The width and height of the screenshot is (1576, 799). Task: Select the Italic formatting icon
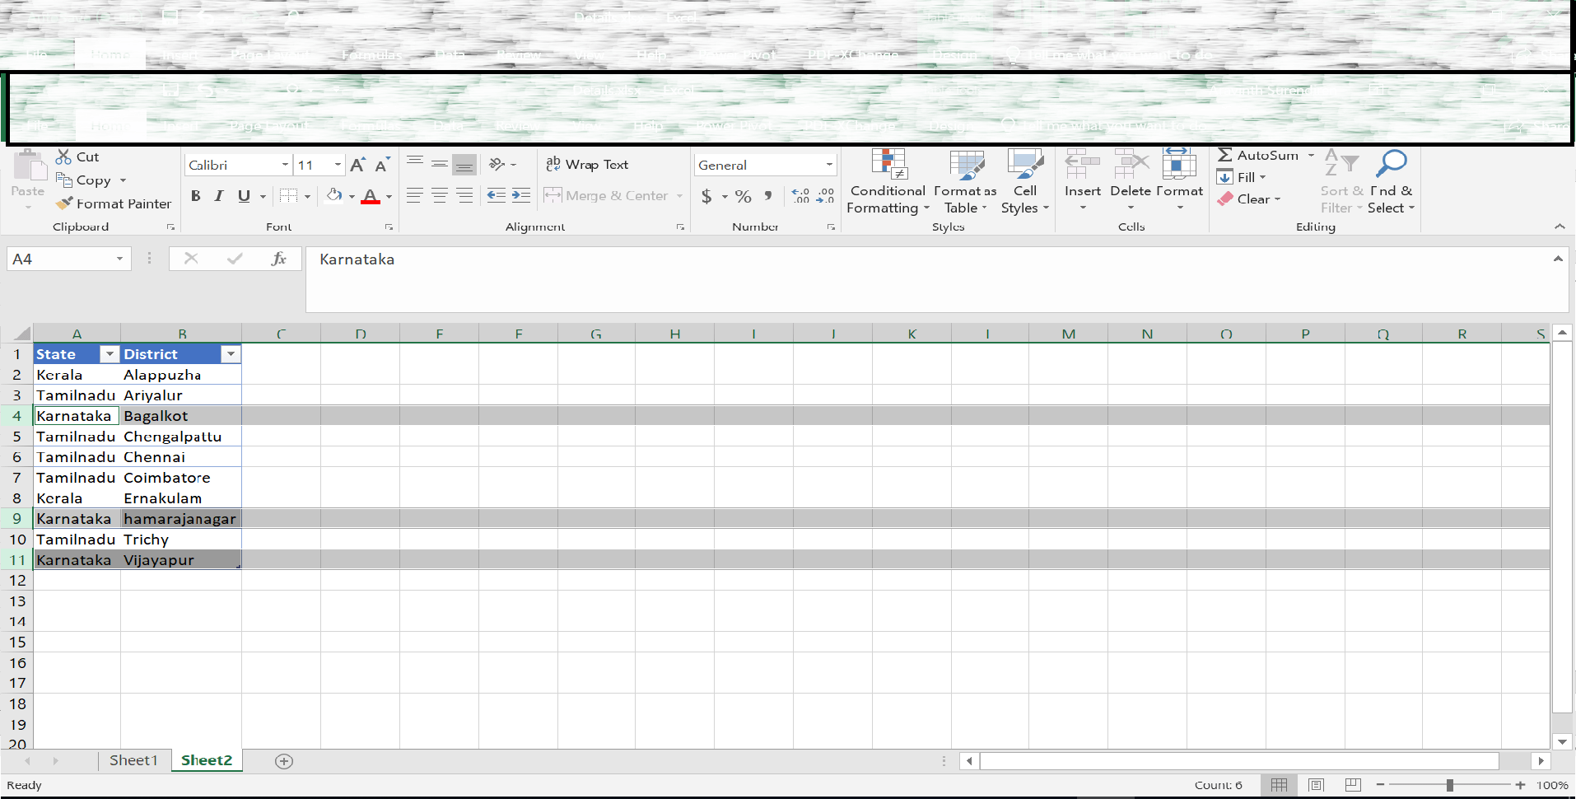pos(218,195)
